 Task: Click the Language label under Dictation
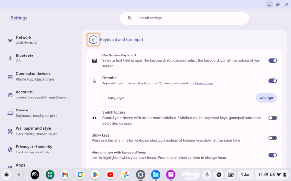pos(115,98)
